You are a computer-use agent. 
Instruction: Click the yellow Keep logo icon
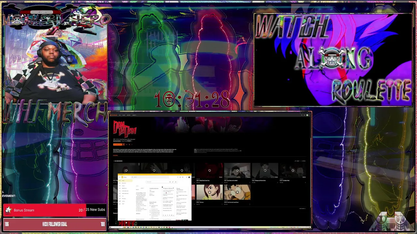pos(122,177)
